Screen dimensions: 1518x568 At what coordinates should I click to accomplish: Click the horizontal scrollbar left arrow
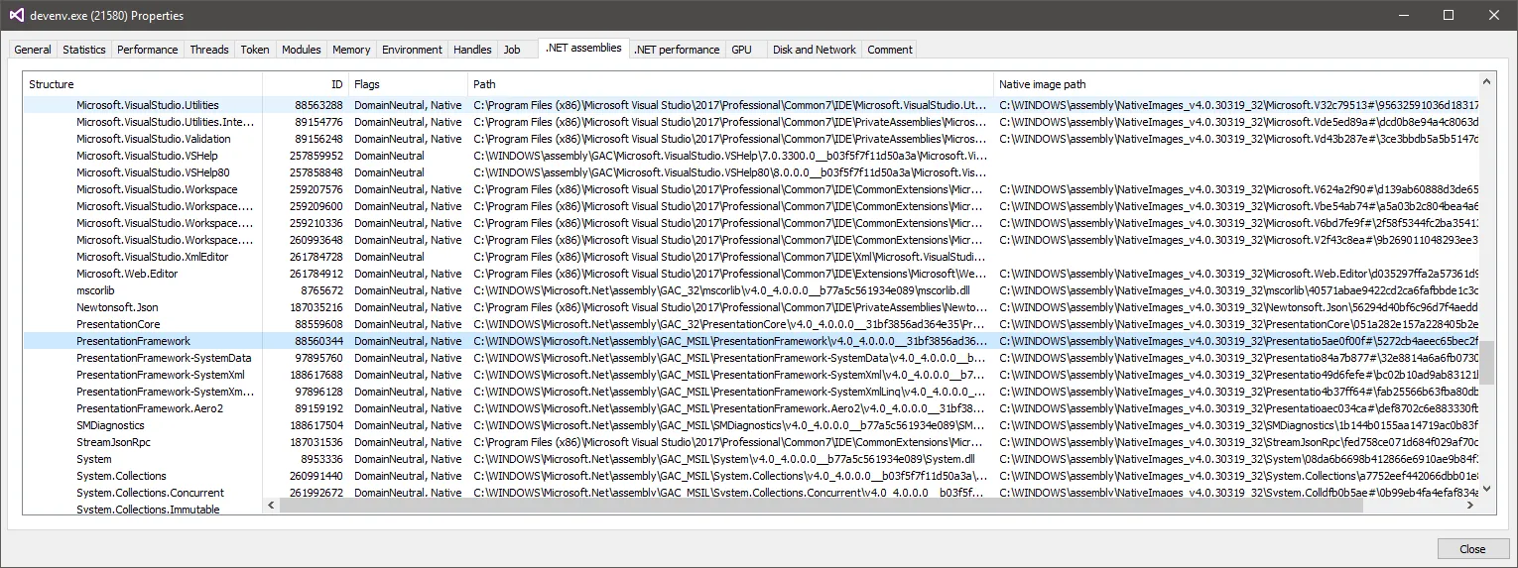click(271, 506)
